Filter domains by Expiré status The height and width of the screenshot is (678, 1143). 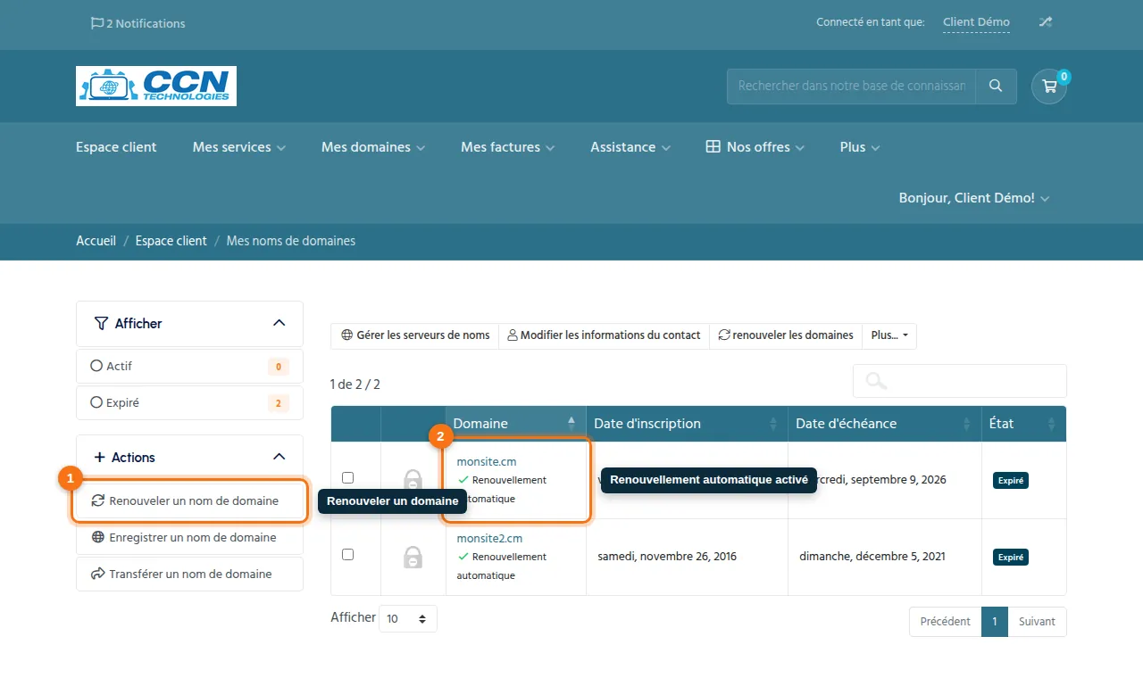tap(189, 403)
